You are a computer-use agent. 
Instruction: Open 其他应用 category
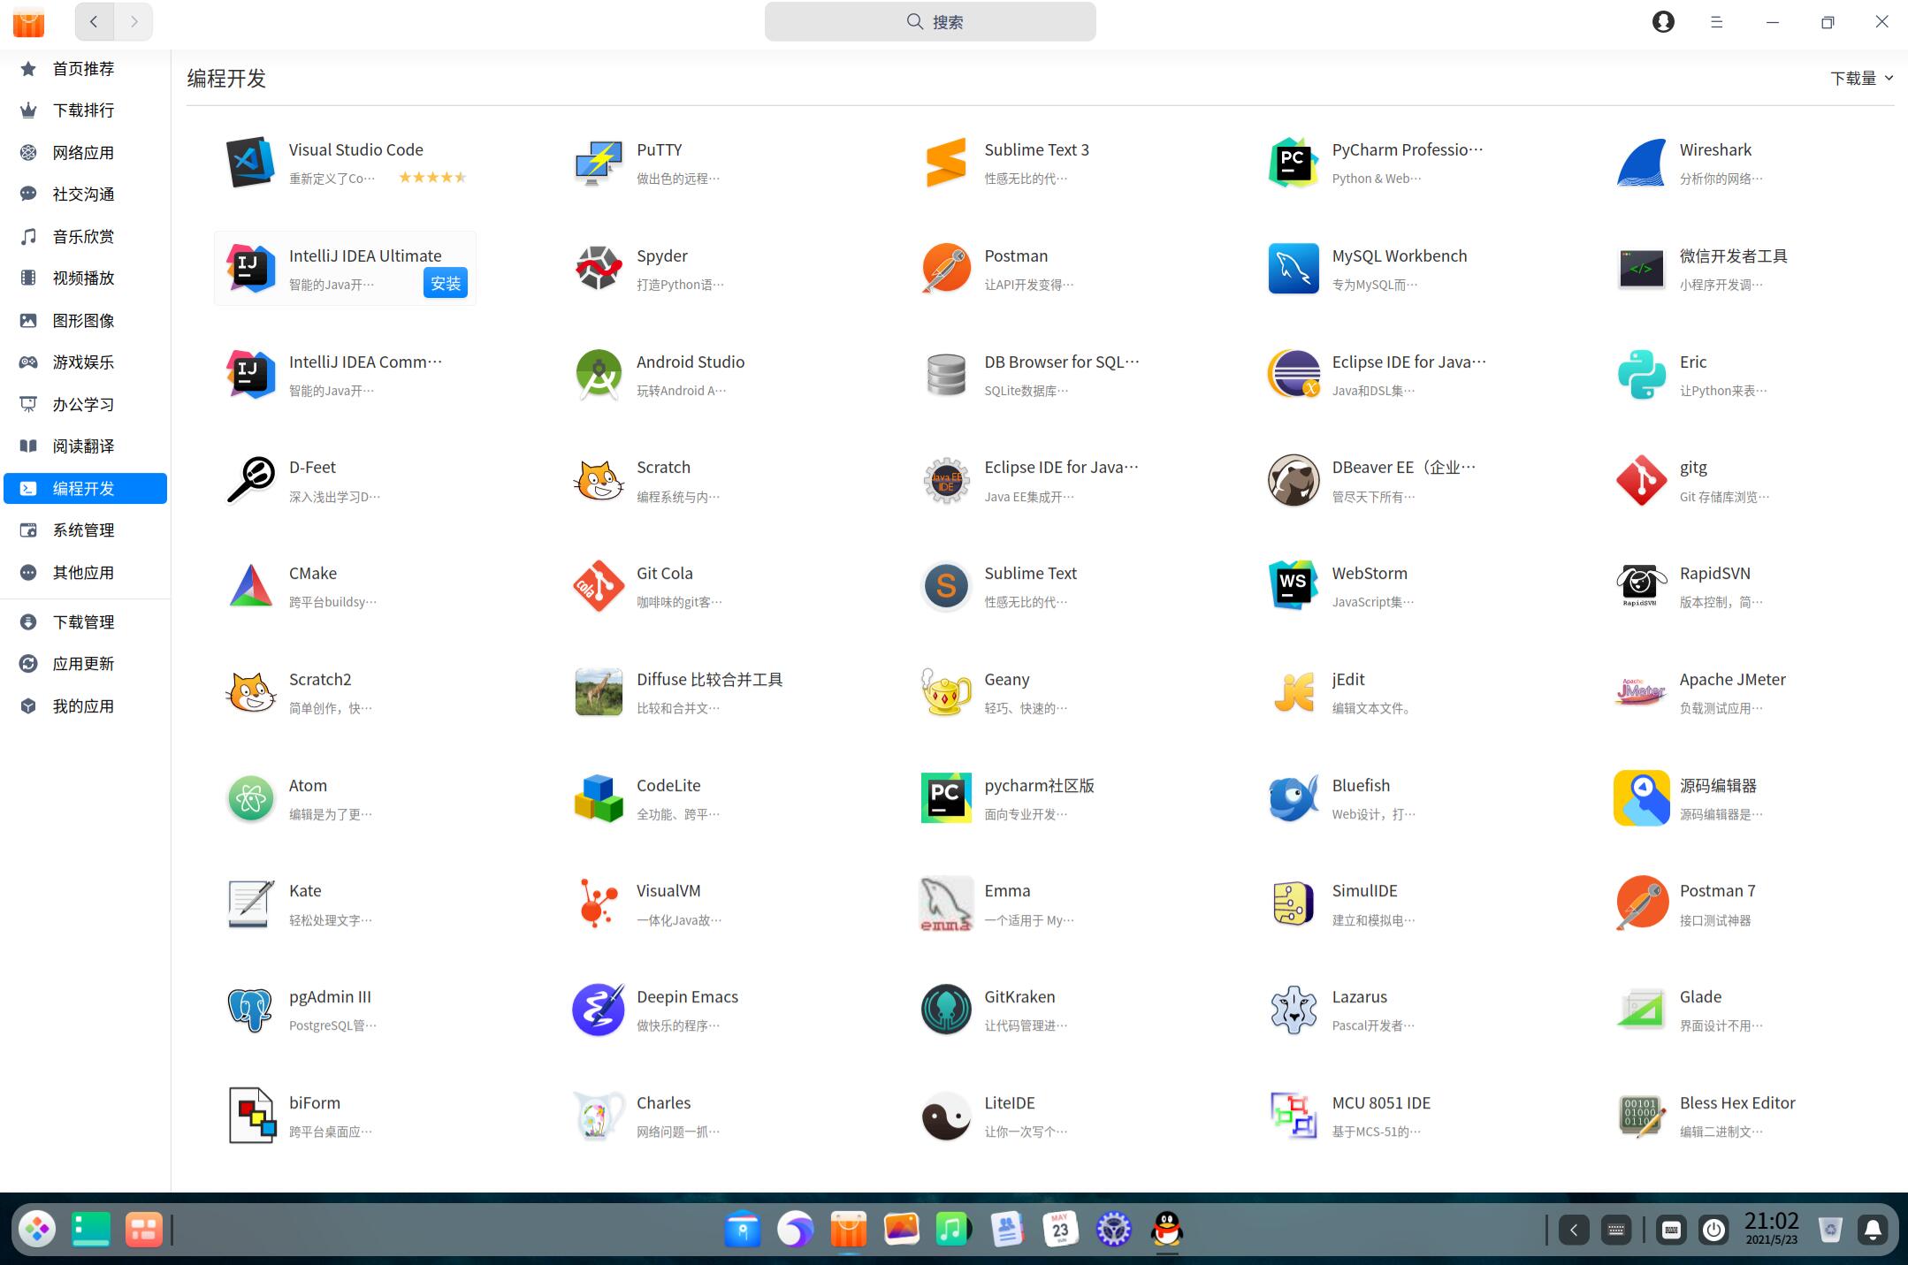86,572
